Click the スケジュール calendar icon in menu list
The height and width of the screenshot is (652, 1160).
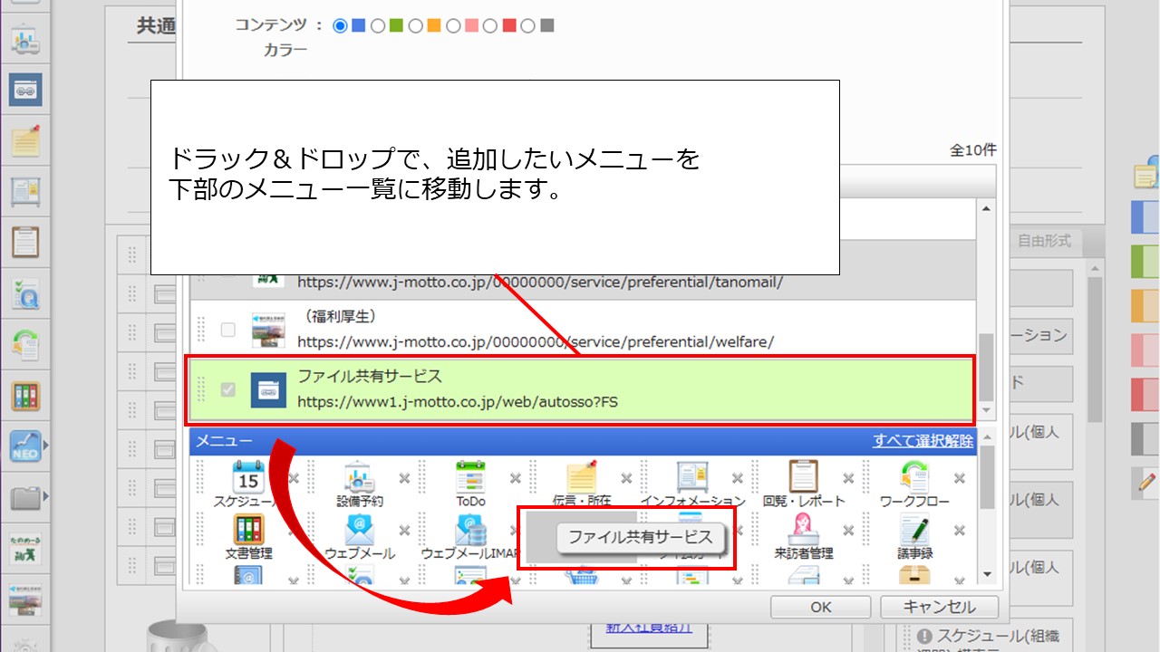click(248, 476)
